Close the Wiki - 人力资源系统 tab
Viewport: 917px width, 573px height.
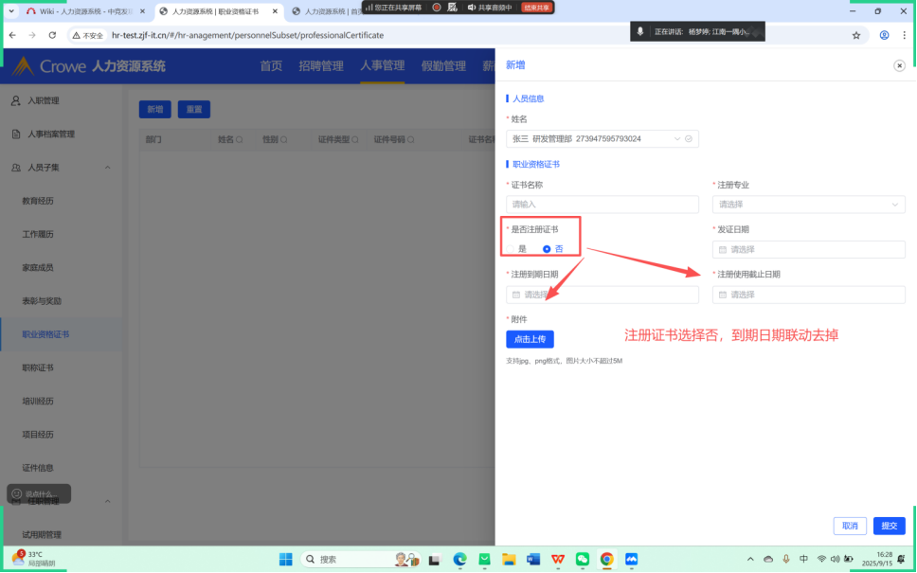142,11
